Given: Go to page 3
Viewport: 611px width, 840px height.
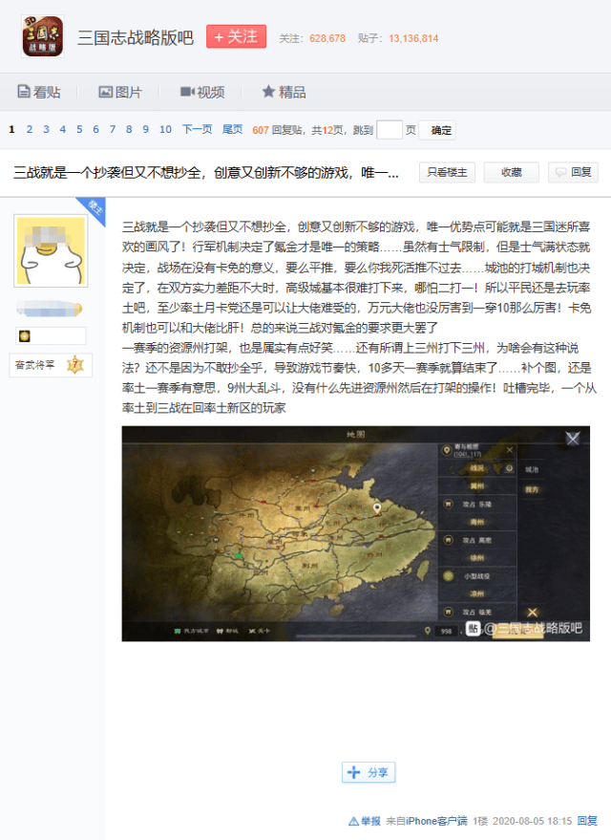Looking at the screenshot, I should pos(46,129).
